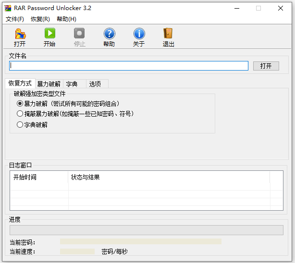Open the 文件(F) menu
This screenshot has width=295, height=263.
[15, 19]
